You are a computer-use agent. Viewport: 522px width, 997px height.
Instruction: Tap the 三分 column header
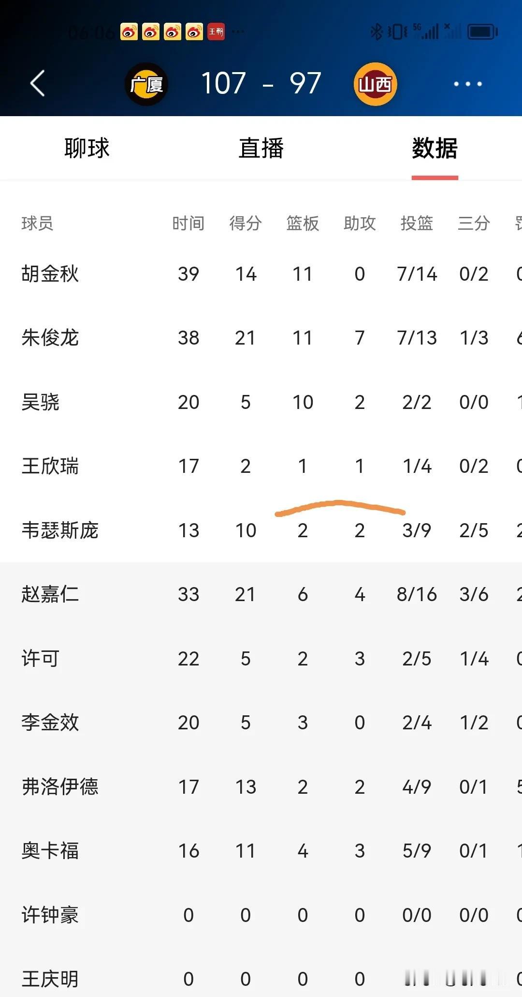tap(474, 223)
